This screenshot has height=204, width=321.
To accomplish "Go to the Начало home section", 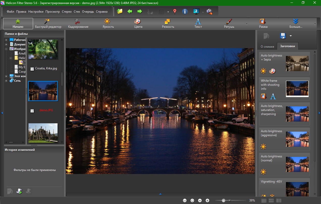I will coord(18,23).
